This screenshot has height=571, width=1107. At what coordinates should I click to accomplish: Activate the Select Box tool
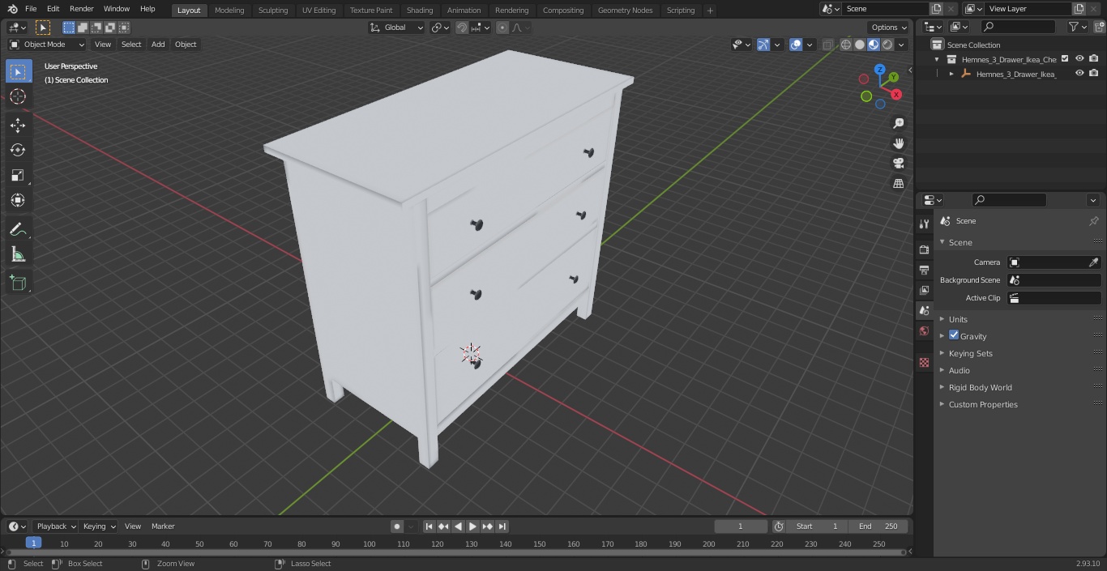[18, 72]
